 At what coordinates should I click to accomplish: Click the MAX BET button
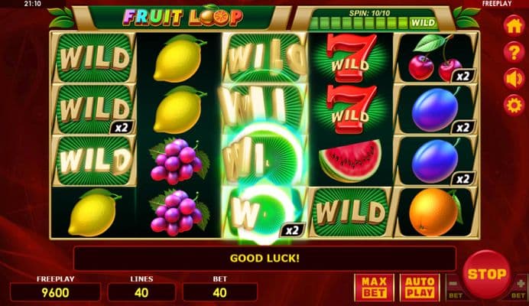click(374, 288)
